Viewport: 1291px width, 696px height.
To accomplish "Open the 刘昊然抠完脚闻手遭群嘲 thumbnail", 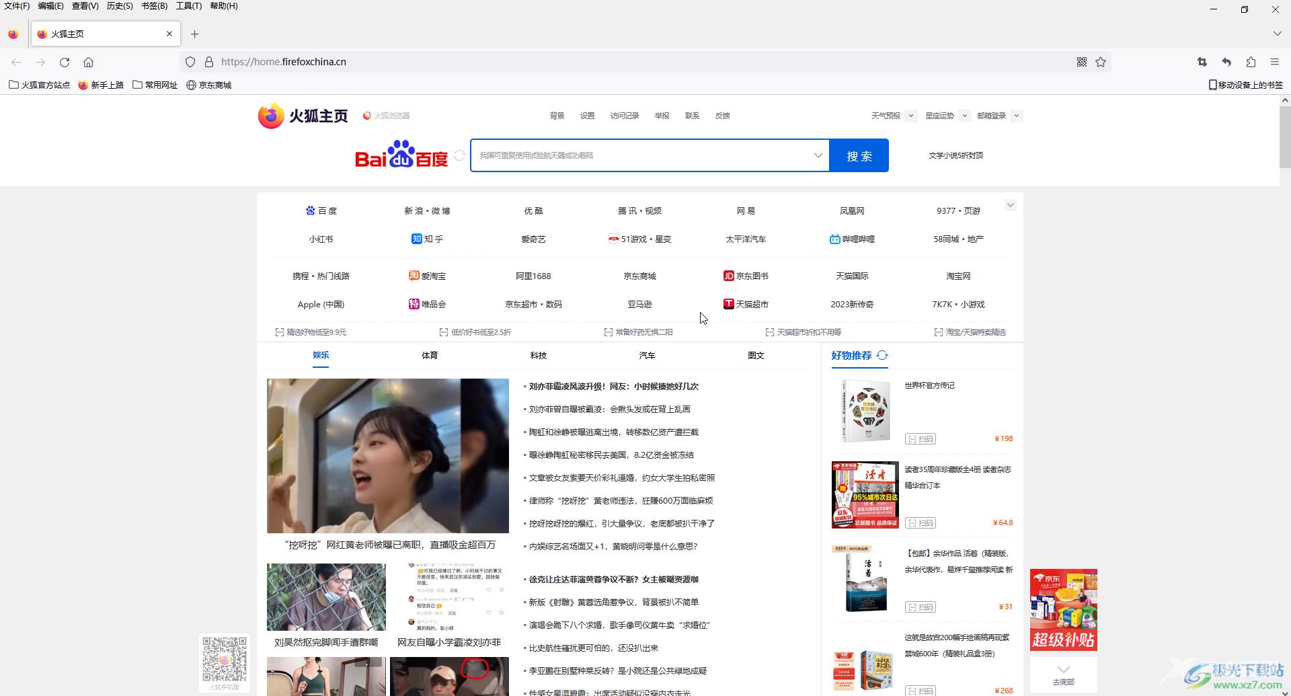I will [x=326, y=597].
